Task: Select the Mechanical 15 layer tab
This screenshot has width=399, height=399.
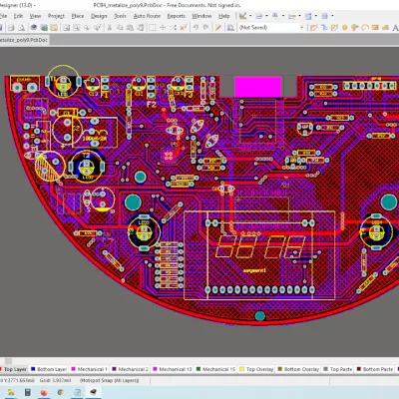Action: pyautogui.click(x=215, y=369)
